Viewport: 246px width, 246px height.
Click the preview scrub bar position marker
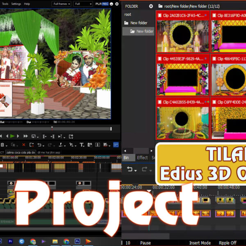52,128
